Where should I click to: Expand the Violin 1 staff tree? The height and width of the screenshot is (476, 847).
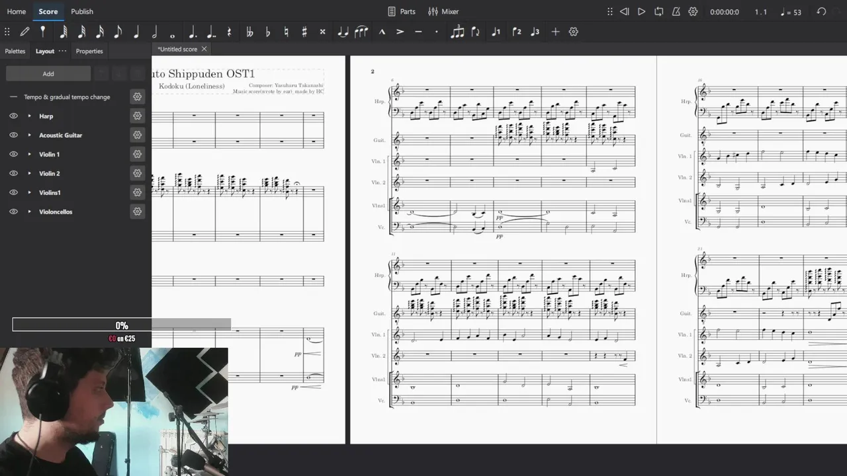[29, 154]
